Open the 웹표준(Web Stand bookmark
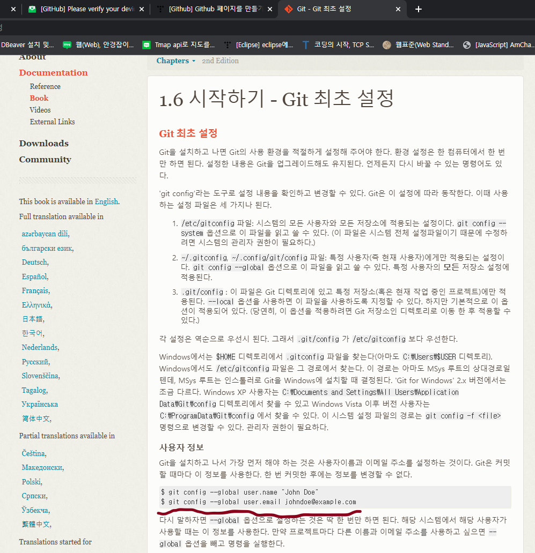The height and width of the screenshot is (553, 535). point(419,45)
